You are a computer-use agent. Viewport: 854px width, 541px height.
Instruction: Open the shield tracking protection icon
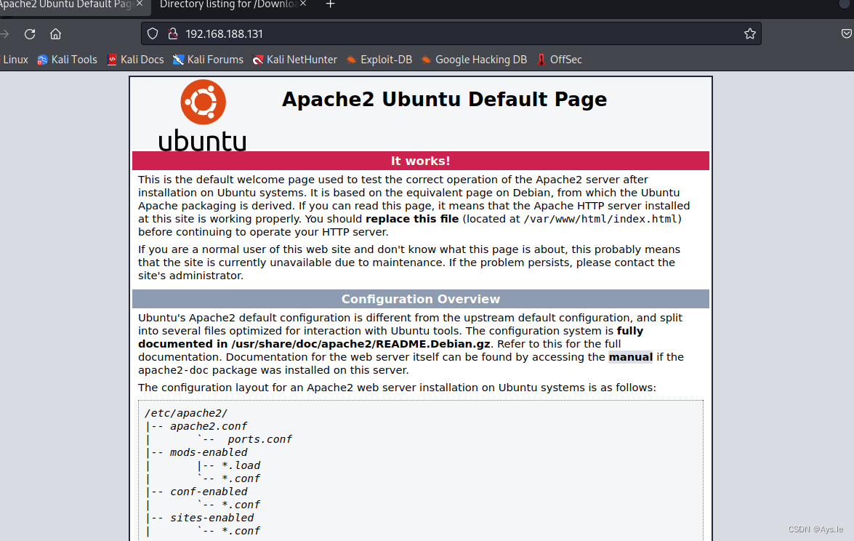point(153,33)
